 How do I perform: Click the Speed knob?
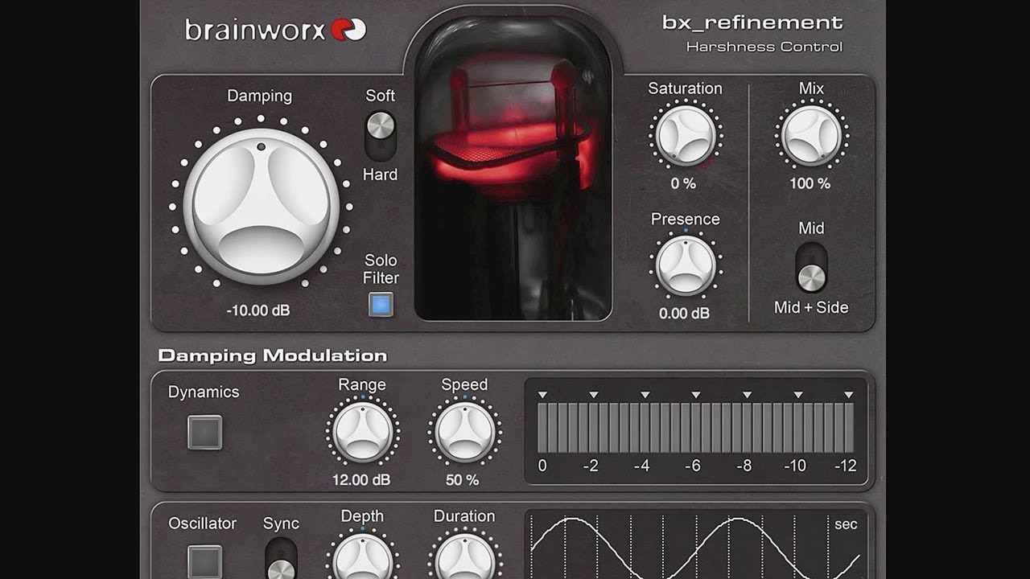465,433
